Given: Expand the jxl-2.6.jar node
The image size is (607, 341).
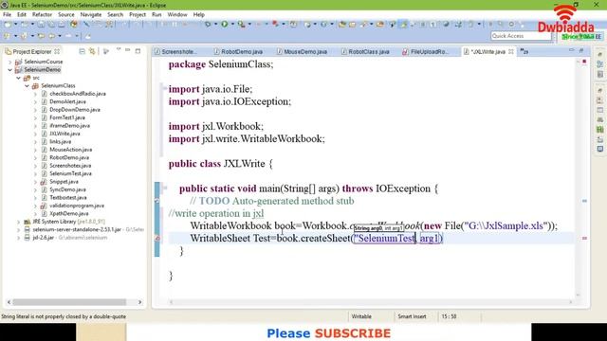Looking at the screenshot, I should point(18,238).
